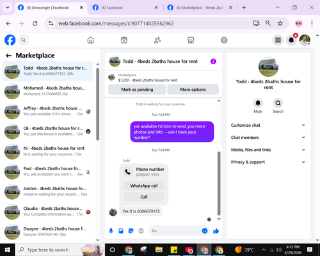Image resolution: width=320 pixels, height=256 pixels.
Task: Click the More options button
Action: pos(193,90)
